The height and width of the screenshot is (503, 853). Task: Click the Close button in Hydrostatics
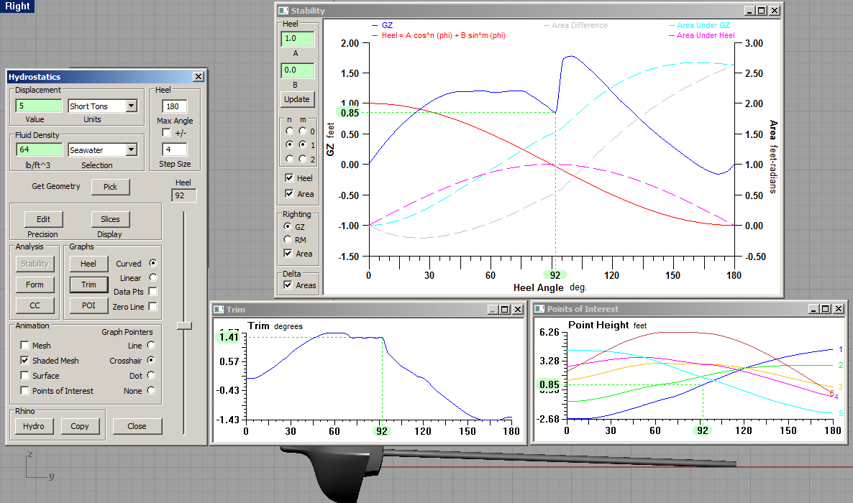tap(137, 426)
